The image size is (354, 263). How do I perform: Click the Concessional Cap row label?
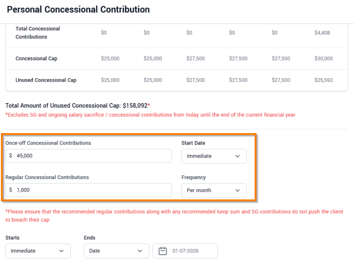click(x=36, y=59)
